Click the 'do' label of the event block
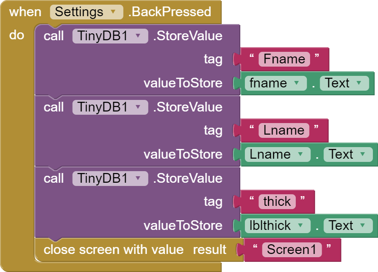The width and height of the screenshot is (378, 272). click(17, 35)
